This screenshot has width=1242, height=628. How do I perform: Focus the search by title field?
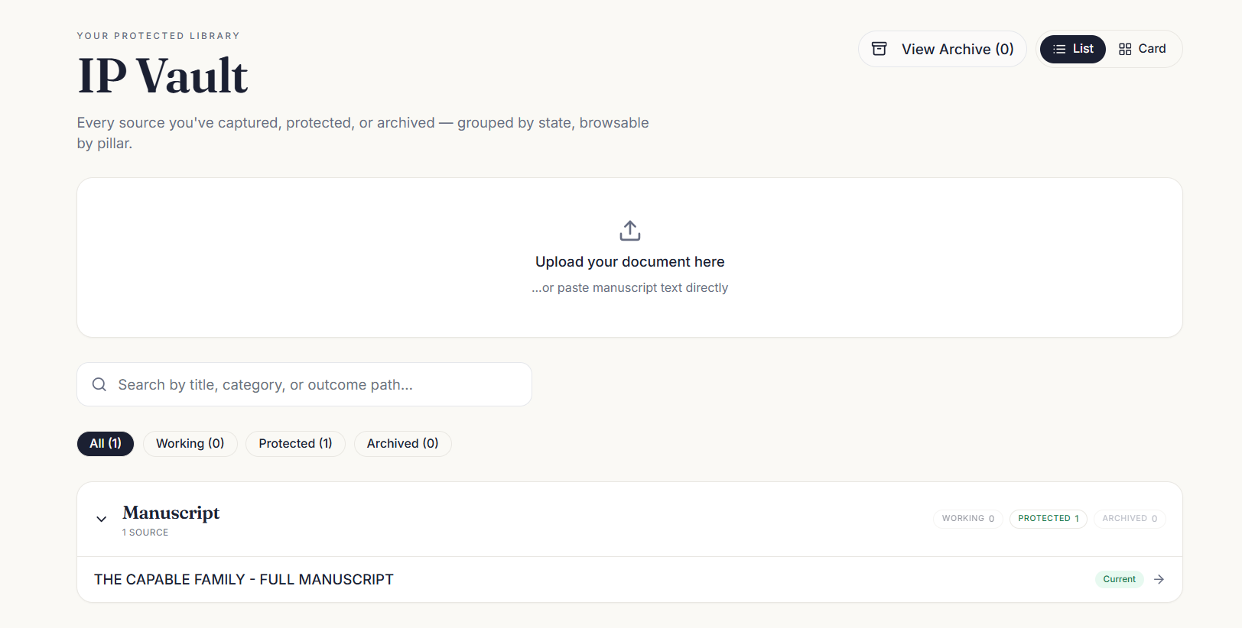[x=304, y=384]
